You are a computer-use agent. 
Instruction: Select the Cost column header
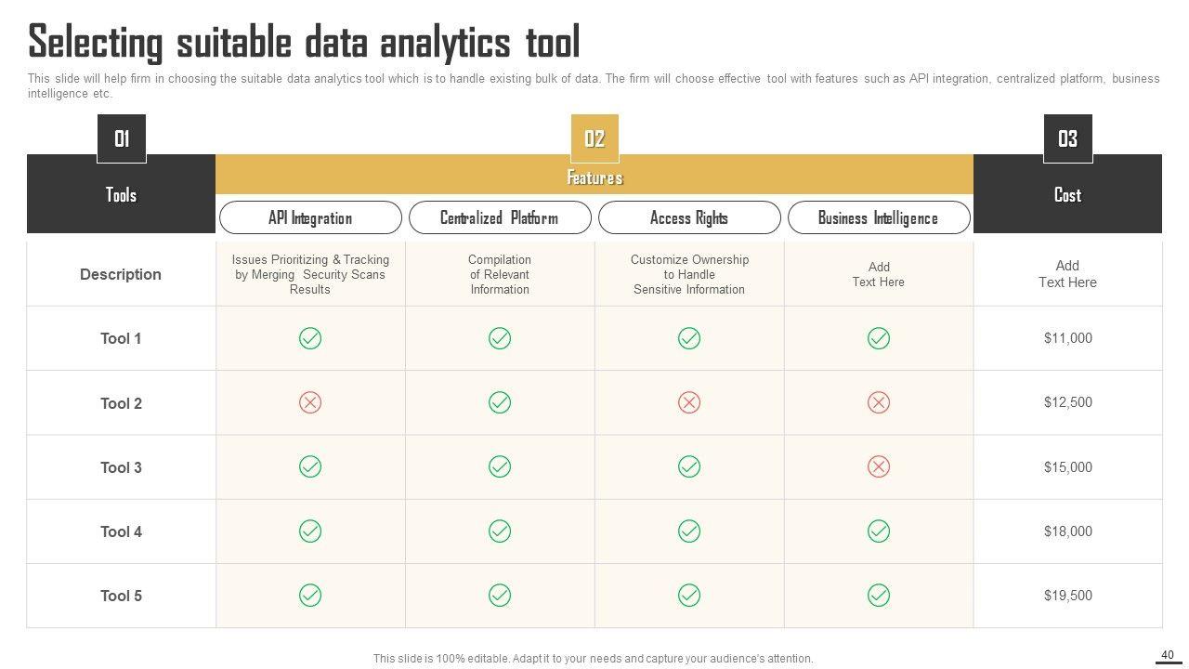[1067, 195]
